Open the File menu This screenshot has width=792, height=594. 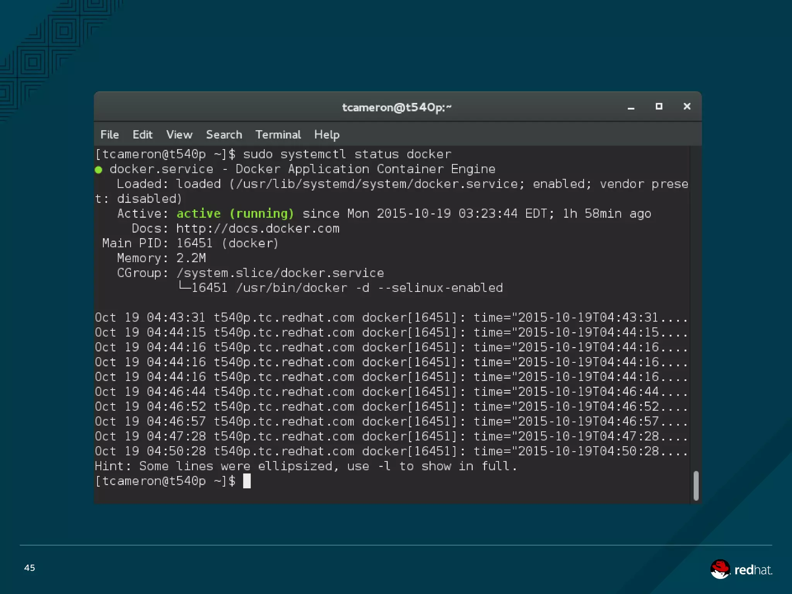point(109,135)
